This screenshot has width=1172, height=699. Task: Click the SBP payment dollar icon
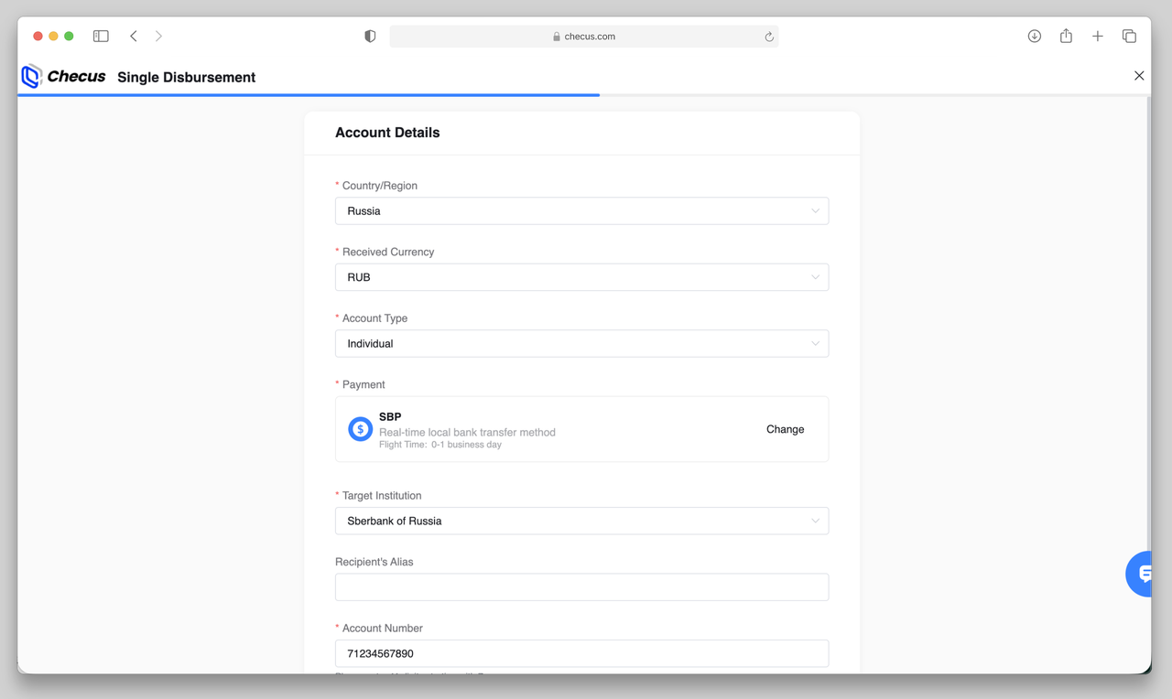tap(360, 429)
